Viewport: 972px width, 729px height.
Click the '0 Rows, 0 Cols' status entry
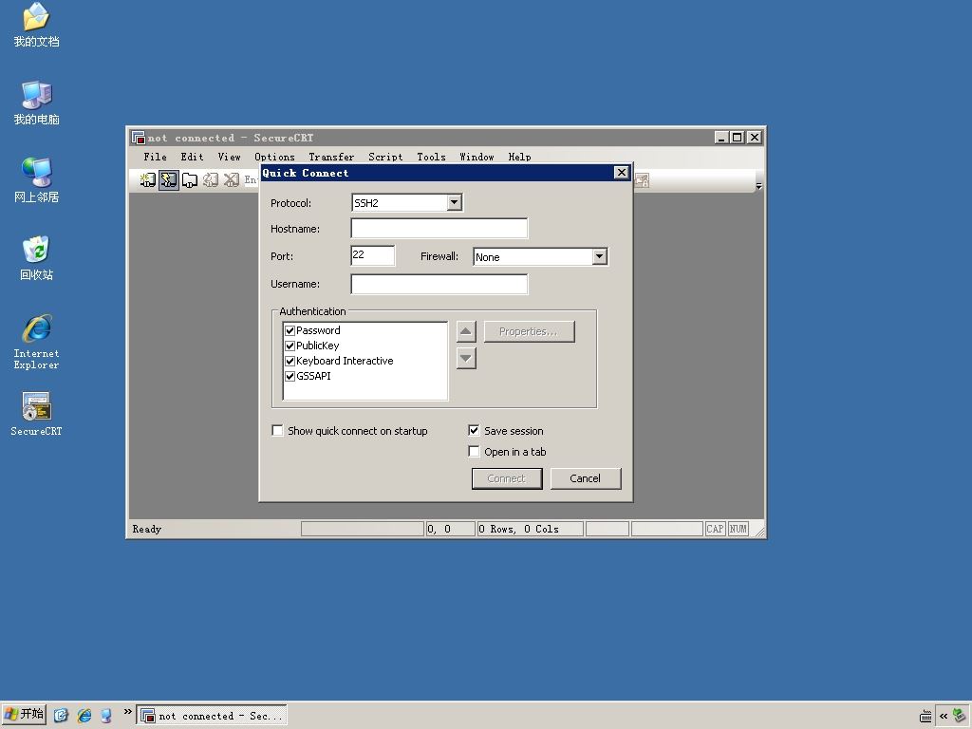pos(530,529)
